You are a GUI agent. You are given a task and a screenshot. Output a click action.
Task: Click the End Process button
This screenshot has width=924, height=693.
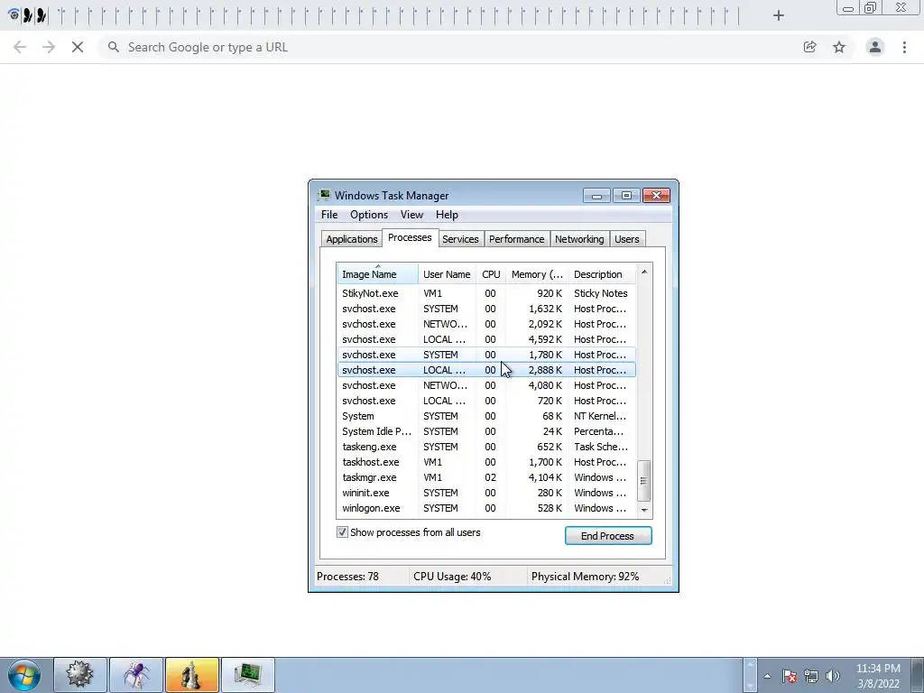608,536
